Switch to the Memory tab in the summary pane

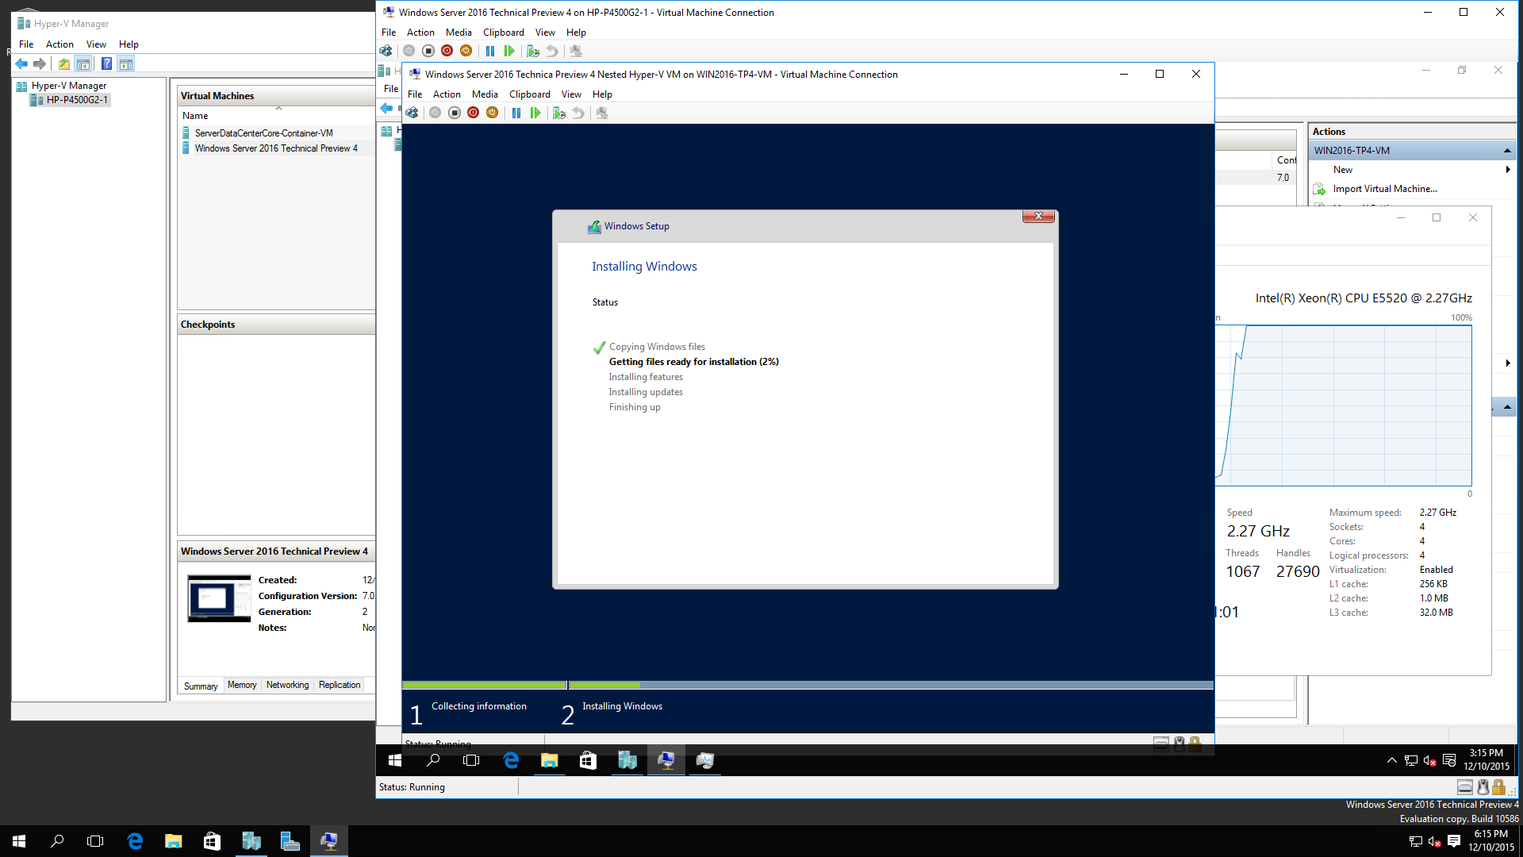pyautogui.click(x=242, y=685)
